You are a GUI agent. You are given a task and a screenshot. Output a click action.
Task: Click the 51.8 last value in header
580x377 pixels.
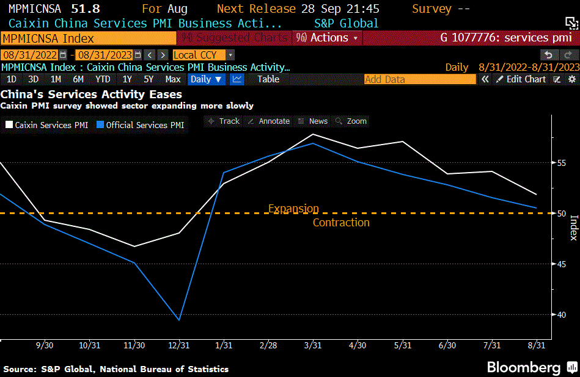pyautogui.click(x=86, y=9)
